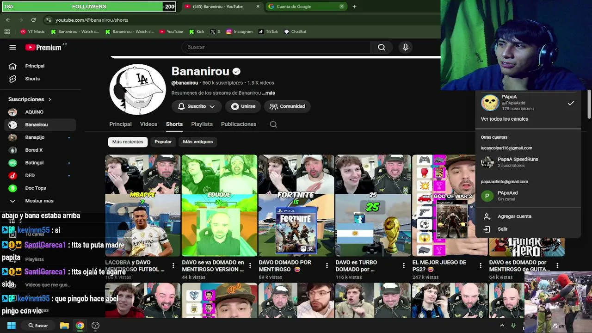The image size is (592, 333).
Task: Expand channel description with ...más
Action: coord(269,93)
